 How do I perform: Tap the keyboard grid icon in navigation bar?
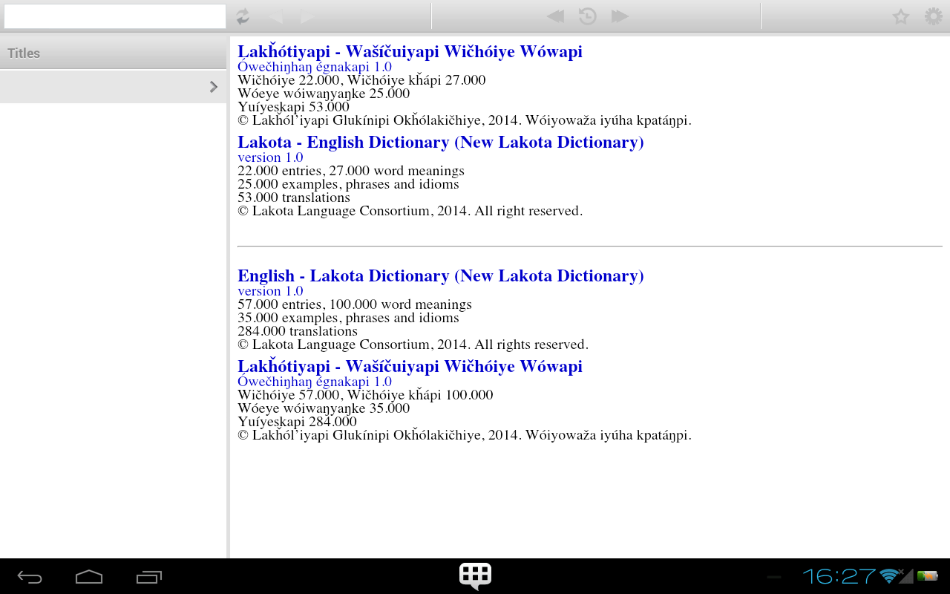pos(475,576)
